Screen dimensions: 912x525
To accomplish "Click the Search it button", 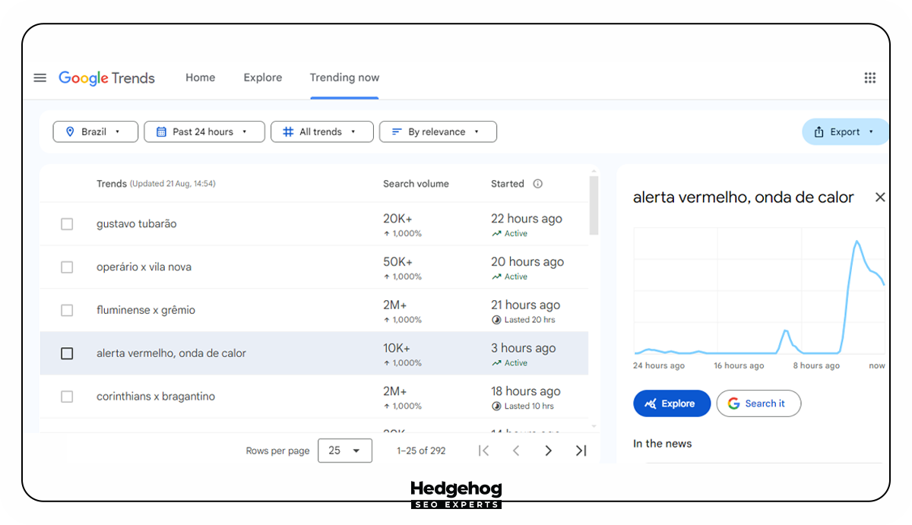I will [x=758, y=403].
